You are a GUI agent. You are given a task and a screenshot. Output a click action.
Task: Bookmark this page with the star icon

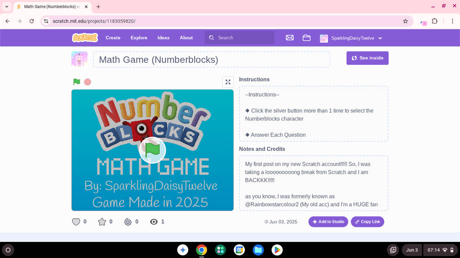(406, 21)
